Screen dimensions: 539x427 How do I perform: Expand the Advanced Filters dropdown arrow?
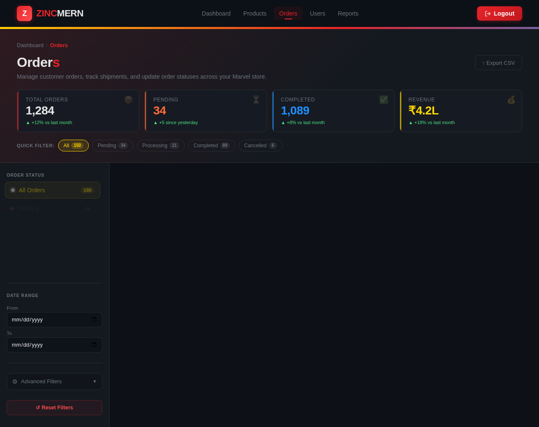pos(95,382)
